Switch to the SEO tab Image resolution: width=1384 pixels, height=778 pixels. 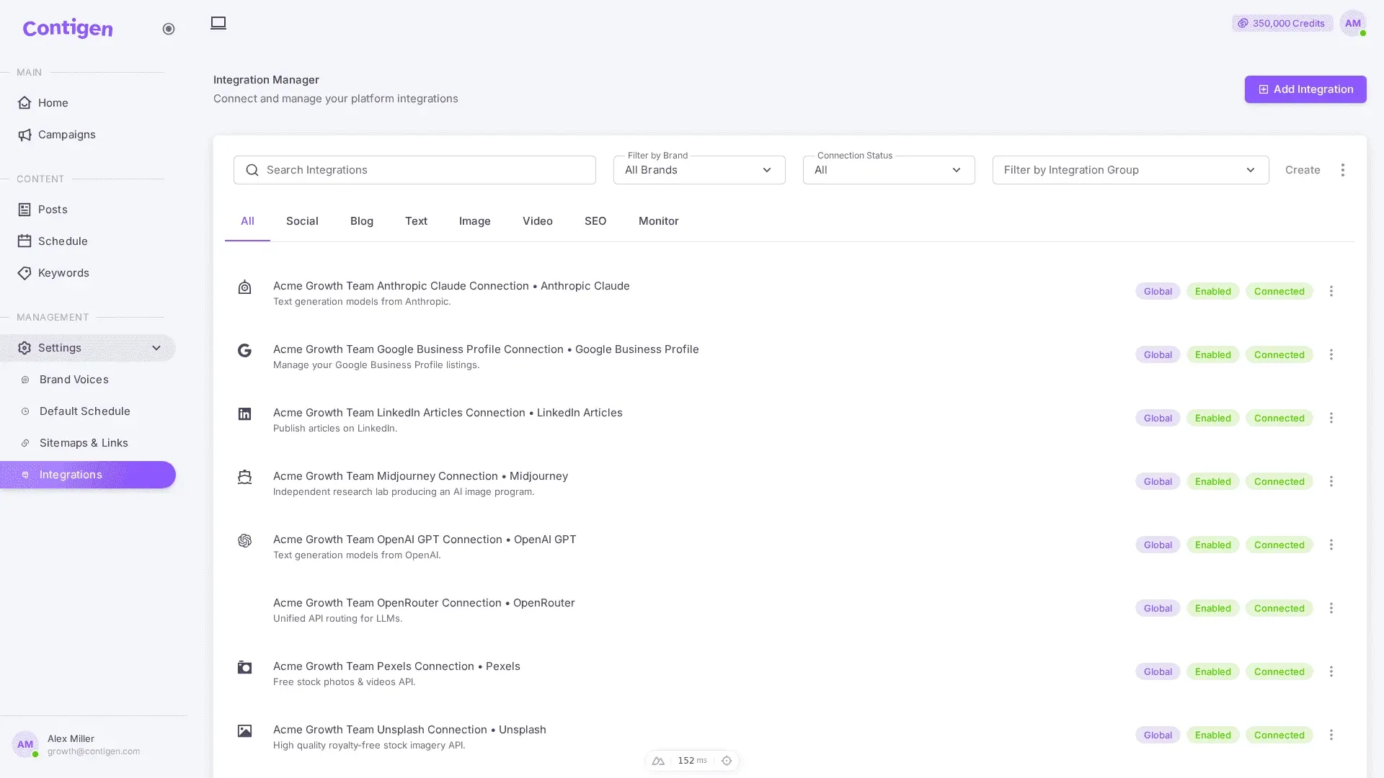[x=595, y=221]
